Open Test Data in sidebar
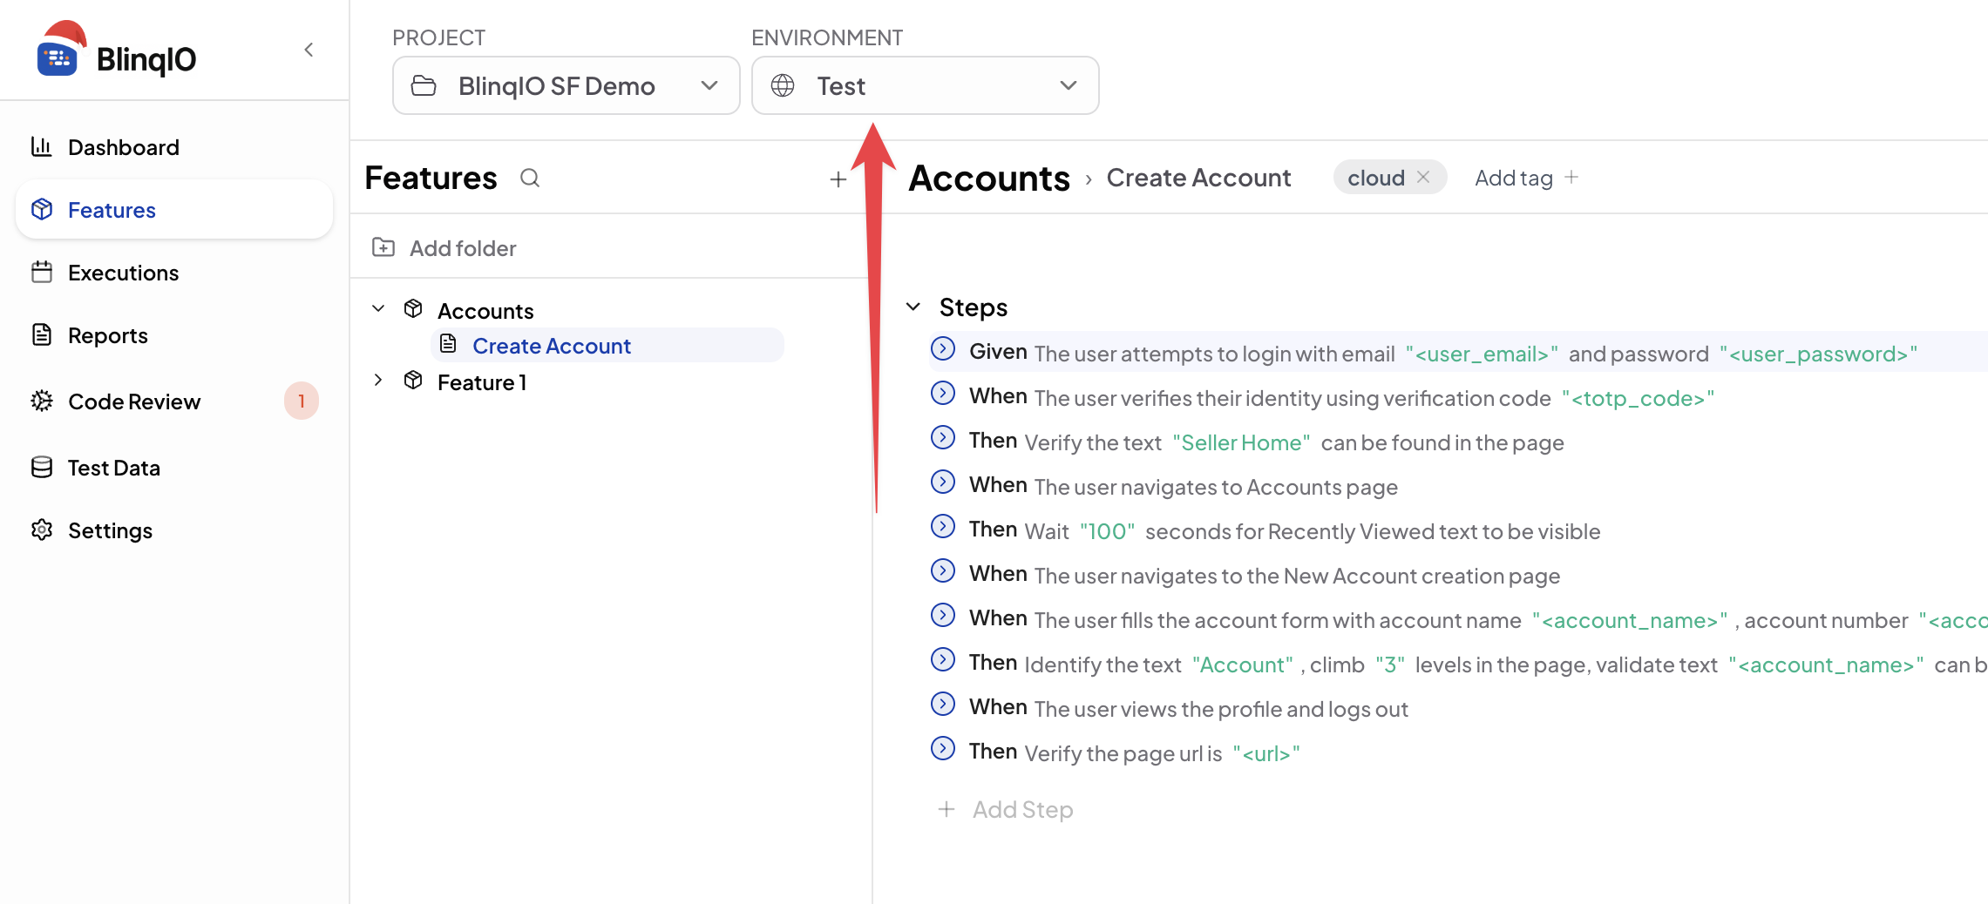The height and width of the screenshot is (904, 1988). pos(113,468)
